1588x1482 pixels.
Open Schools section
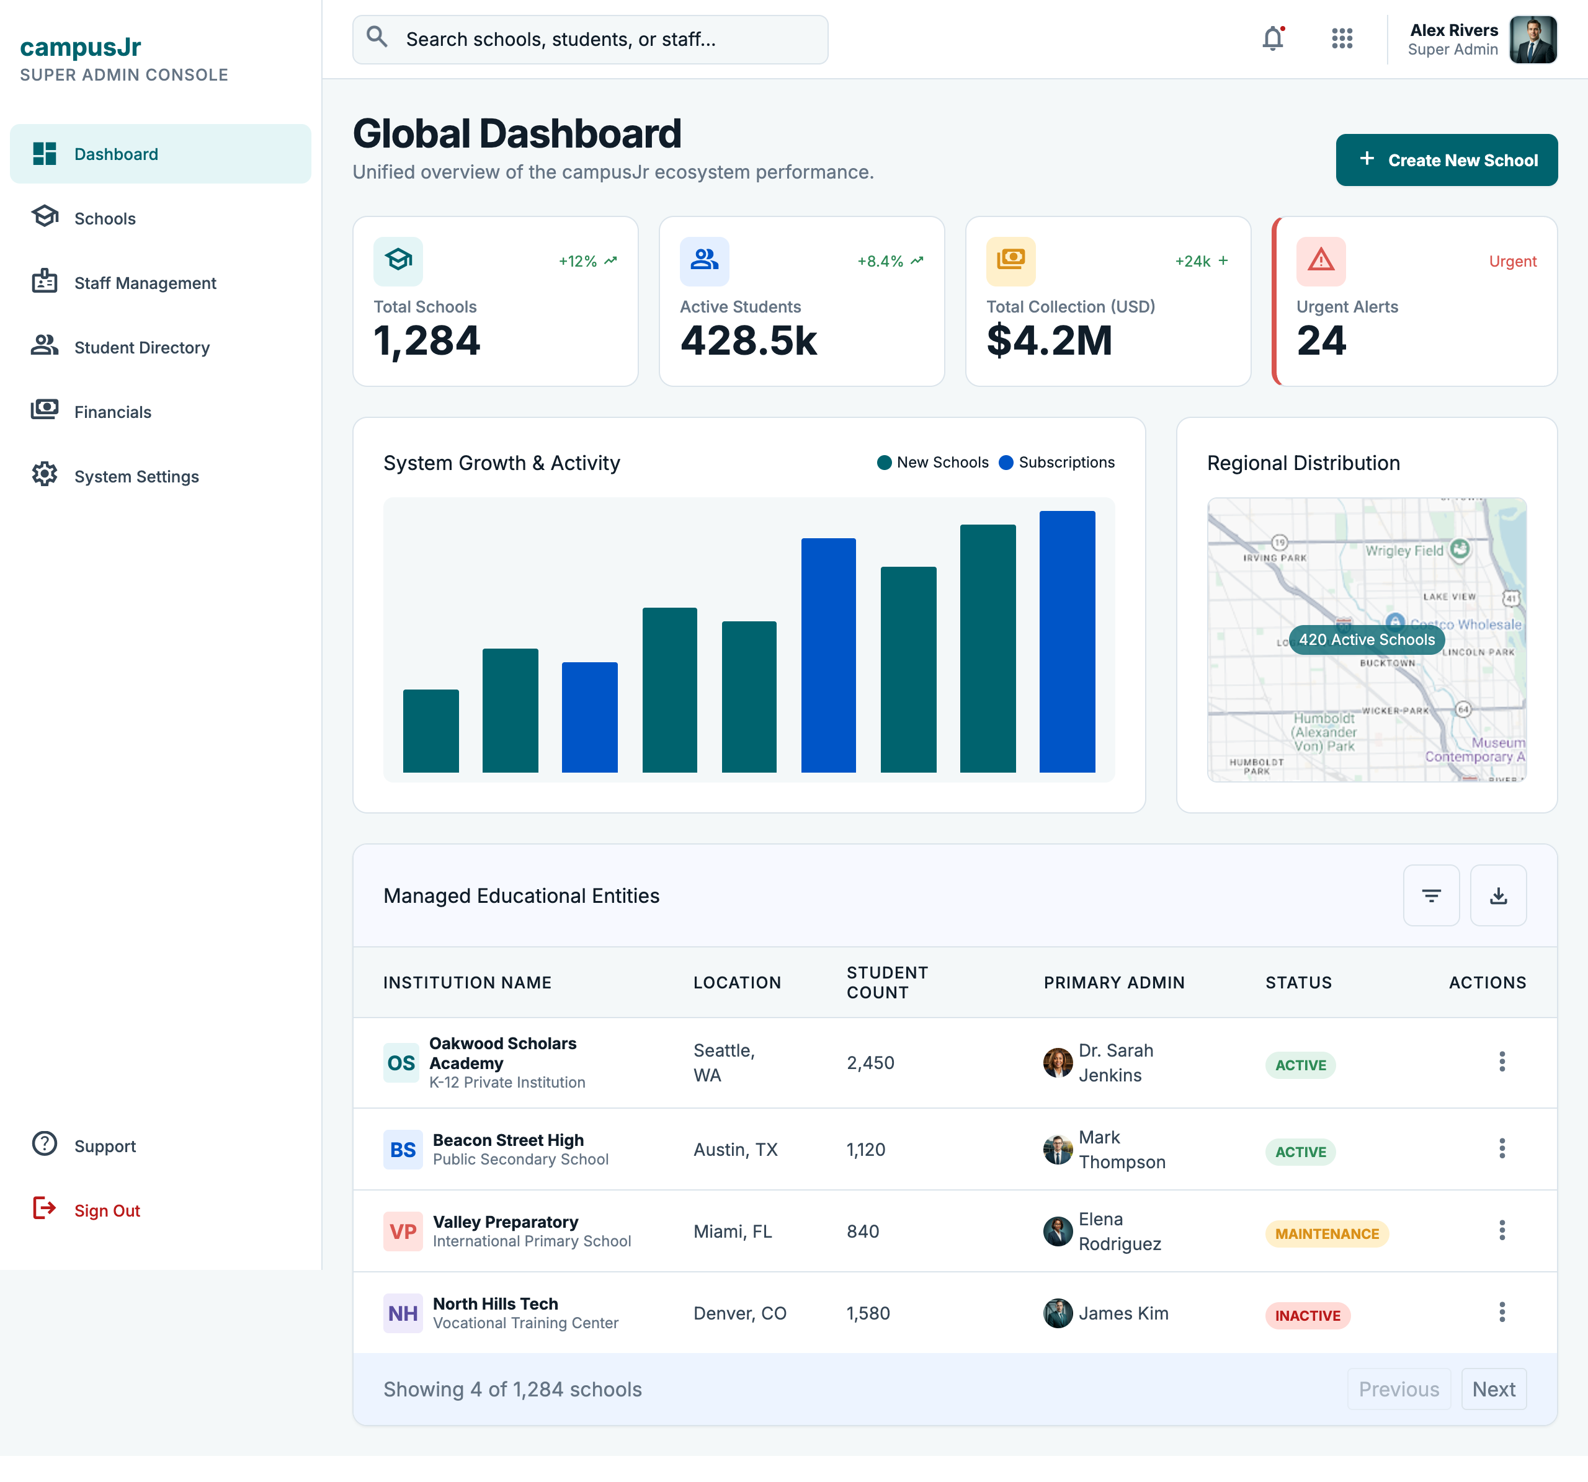(x=160, y=218)
